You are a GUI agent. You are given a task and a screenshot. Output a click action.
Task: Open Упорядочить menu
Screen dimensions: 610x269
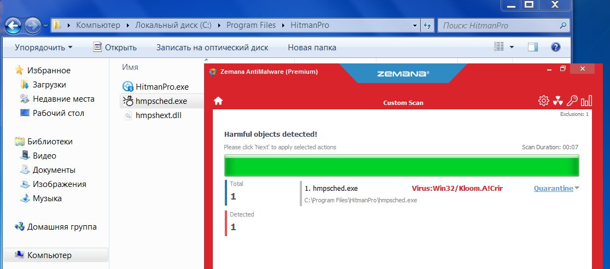point(44,48)
